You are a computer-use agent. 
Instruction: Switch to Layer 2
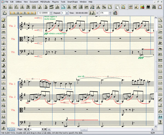(x=10, y=129)
